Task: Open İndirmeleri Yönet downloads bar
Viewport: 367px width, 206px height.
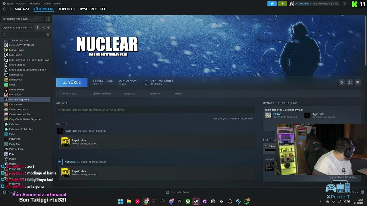Action: pos(178,192)
